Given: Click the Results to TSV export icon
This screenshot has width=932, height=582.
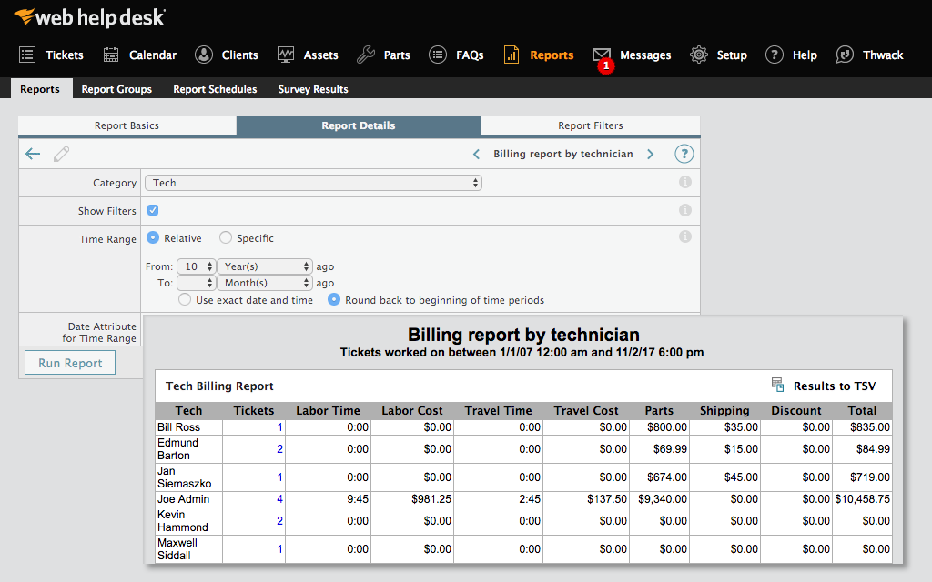Looking at the screenshot, I should click(x=778, y=386).
